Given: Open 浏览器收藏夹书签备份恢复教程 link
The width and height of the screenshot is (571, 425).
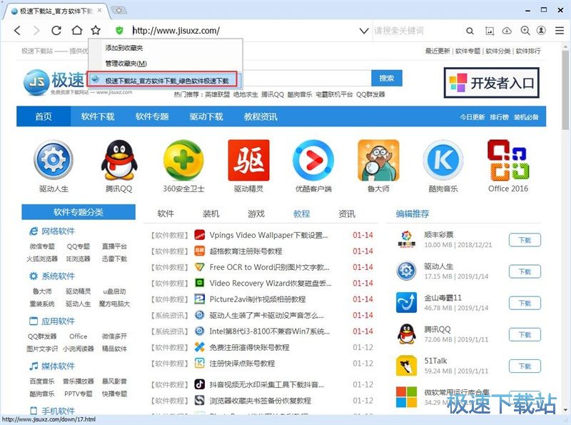Looking at the screenshot, I should (x=261, y=401).
